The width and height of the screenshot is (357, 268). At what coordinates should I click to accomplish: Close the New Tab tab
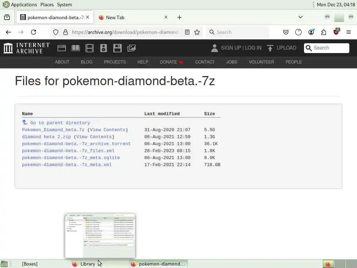[166, 17]
